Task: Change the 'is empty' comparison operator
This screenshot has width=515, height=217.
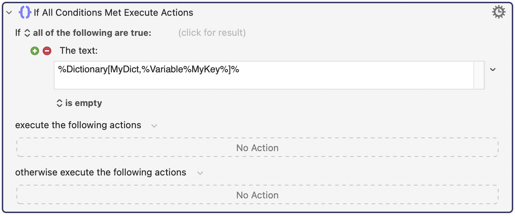Action: click(84, 103)
